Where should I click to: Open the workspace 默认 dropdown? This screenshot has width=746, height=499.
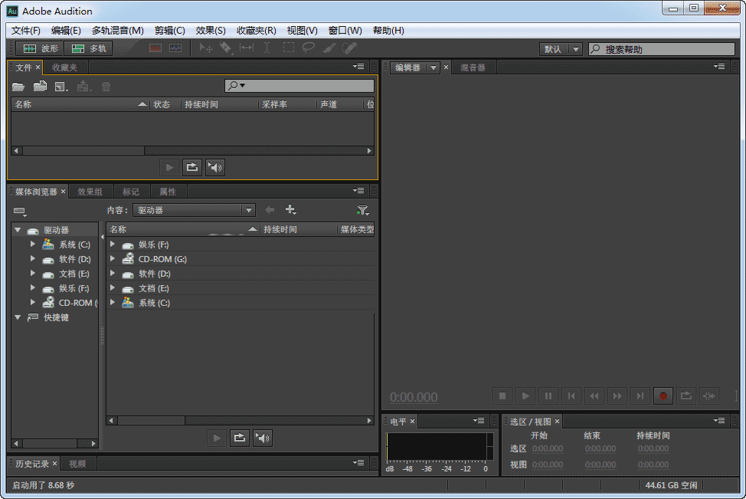[x=561, y=49]
